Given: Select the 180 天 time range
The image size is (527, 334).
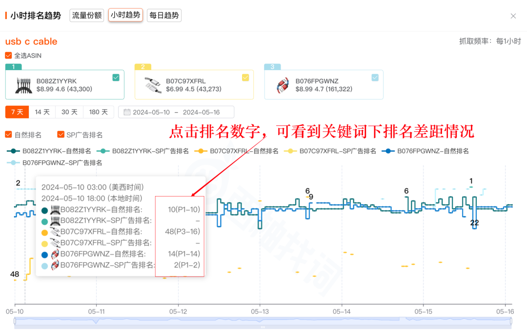Looking at the screenshot, I should click(x=99, y=112).
